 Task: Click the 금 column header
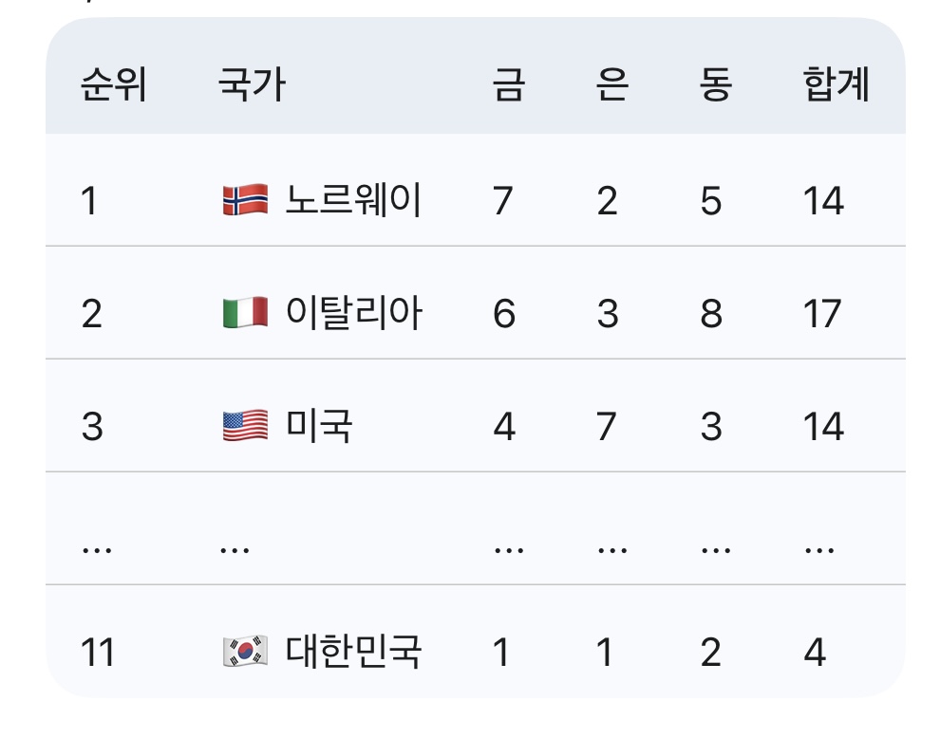pyautogui.click(x=509, y=84)
